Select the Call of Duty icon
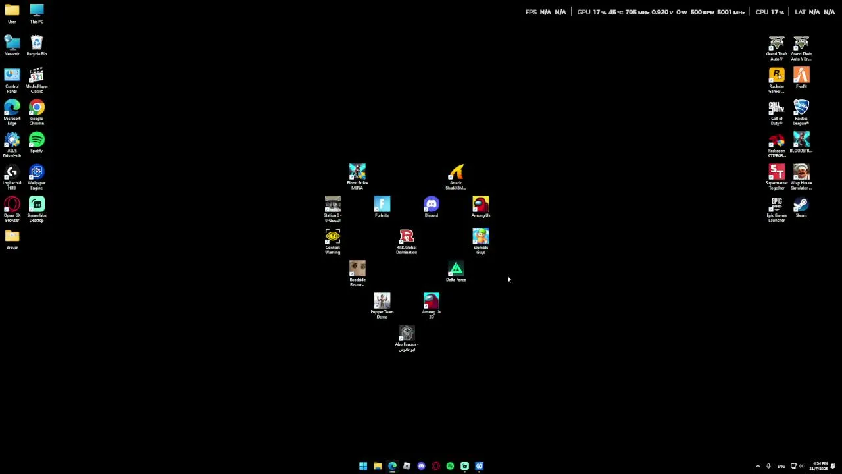This screenshot has height=474, width=842. coord(777,113)
